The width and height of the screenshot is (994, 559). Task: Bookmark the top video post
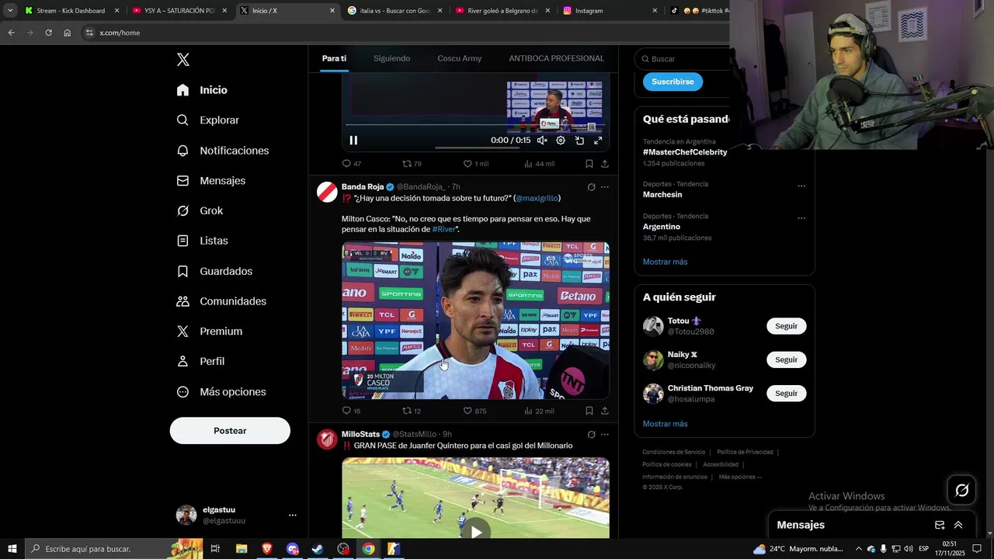pos(589,164)
